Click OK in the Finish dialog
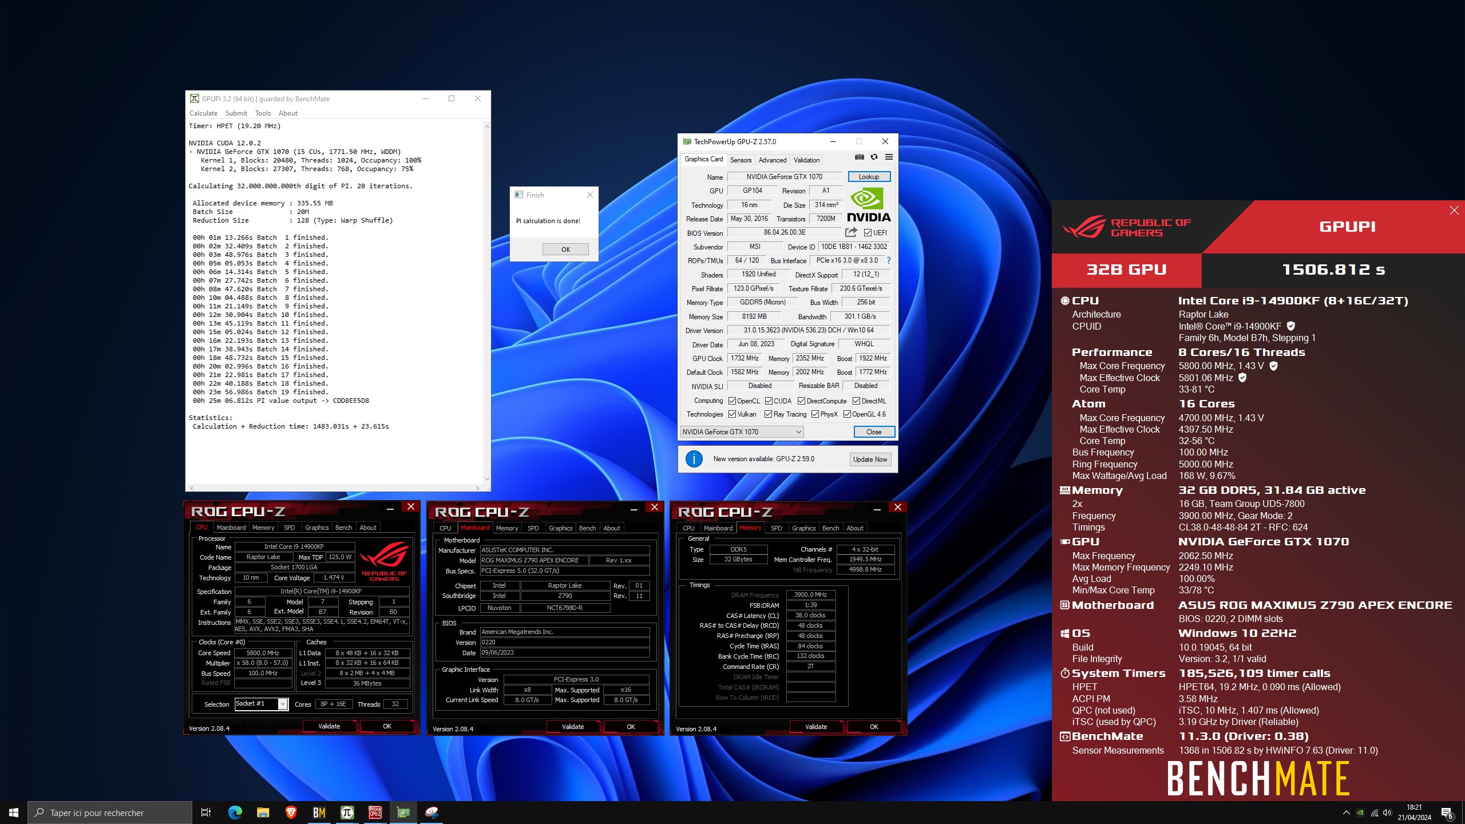Viewport: 1465px width, 824px height. pyautogui.click(x=565, y=249)
